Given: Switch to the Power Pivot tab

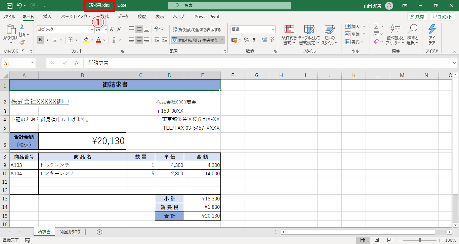Looking at the screenshot, I should [x=207, y=16].
